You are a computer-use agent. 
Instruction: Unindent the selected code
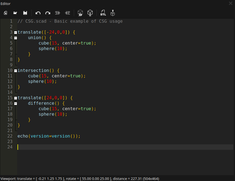point(58,13)
